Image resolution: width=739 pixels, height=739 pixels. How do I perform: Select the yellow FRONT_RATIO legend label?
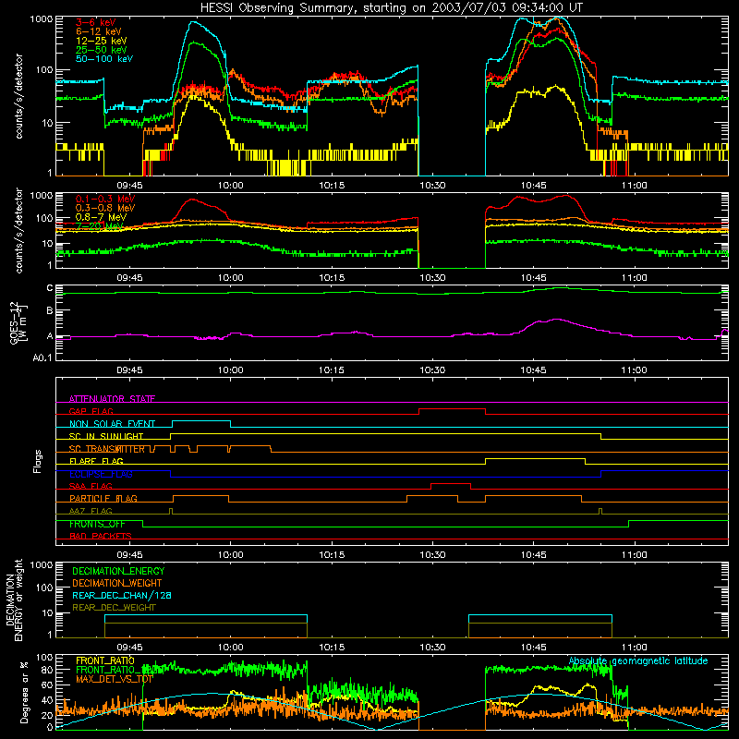click(x=105, y=661)
